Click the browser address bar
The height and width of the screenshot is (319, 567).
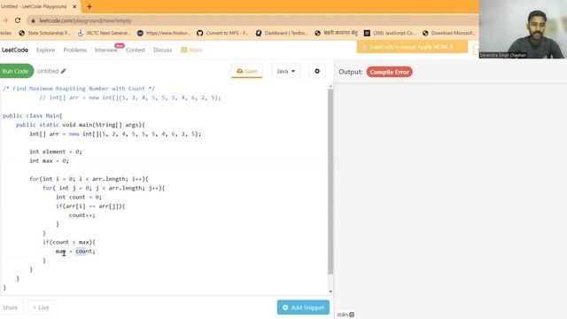[253, 20]
